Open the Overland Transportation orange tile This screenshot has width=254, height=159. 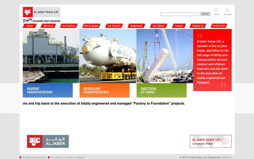105,90
